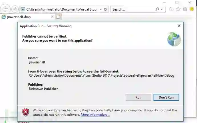The width and height of the screenshot is (197, 123).
Task: Expand the search provider dropdown arrow
Action: pos(162,9)
